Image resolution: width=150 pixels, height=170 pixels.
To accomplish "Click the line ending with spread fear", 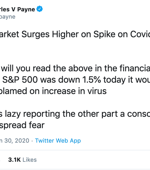I will (22, 125).
